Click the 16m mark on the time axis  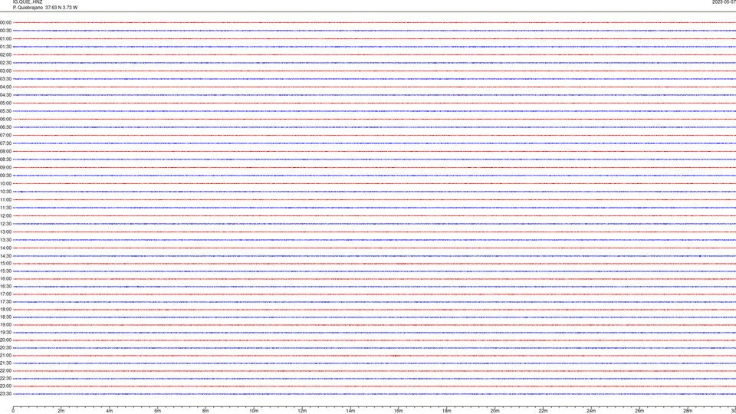point(399,411)
